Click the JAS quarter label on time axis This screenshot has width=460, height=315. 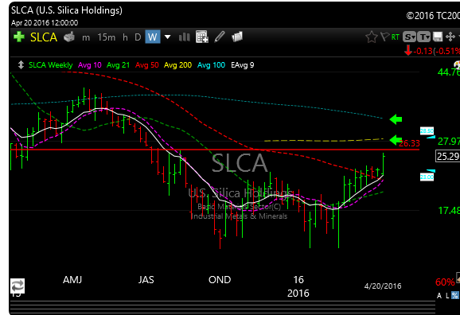[146, 280]
